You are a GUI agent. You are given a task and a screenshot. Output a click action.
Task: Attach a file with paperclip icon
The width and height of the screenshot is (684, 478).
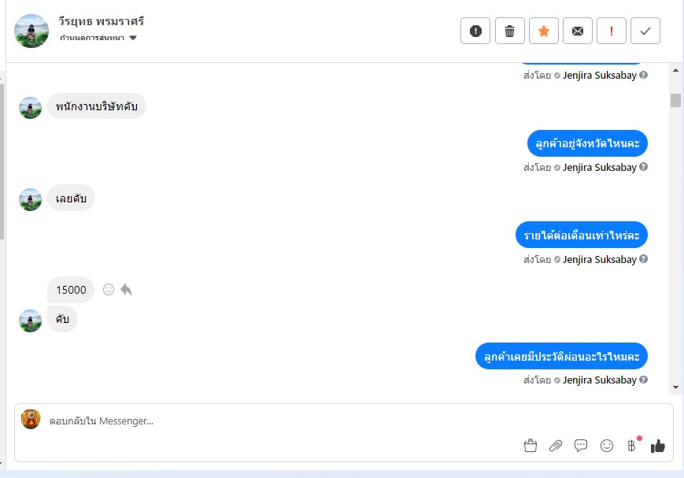coord(556,446)
